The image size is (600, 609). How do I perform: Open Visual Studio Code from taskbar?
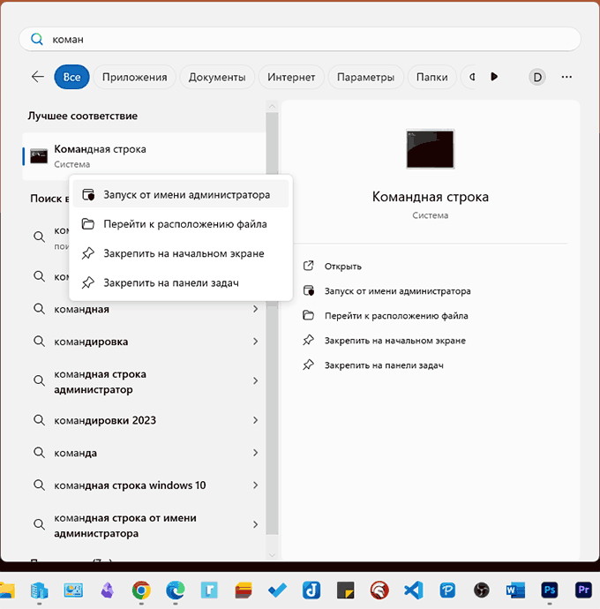tap(414, 590)
